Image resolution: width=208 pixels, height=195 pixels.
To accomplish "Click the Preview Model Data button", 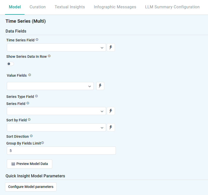I will pos(30,164).
